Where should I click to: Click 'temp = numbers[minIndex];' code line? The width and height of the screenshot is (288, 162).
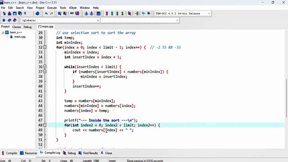tap(90, 101)
